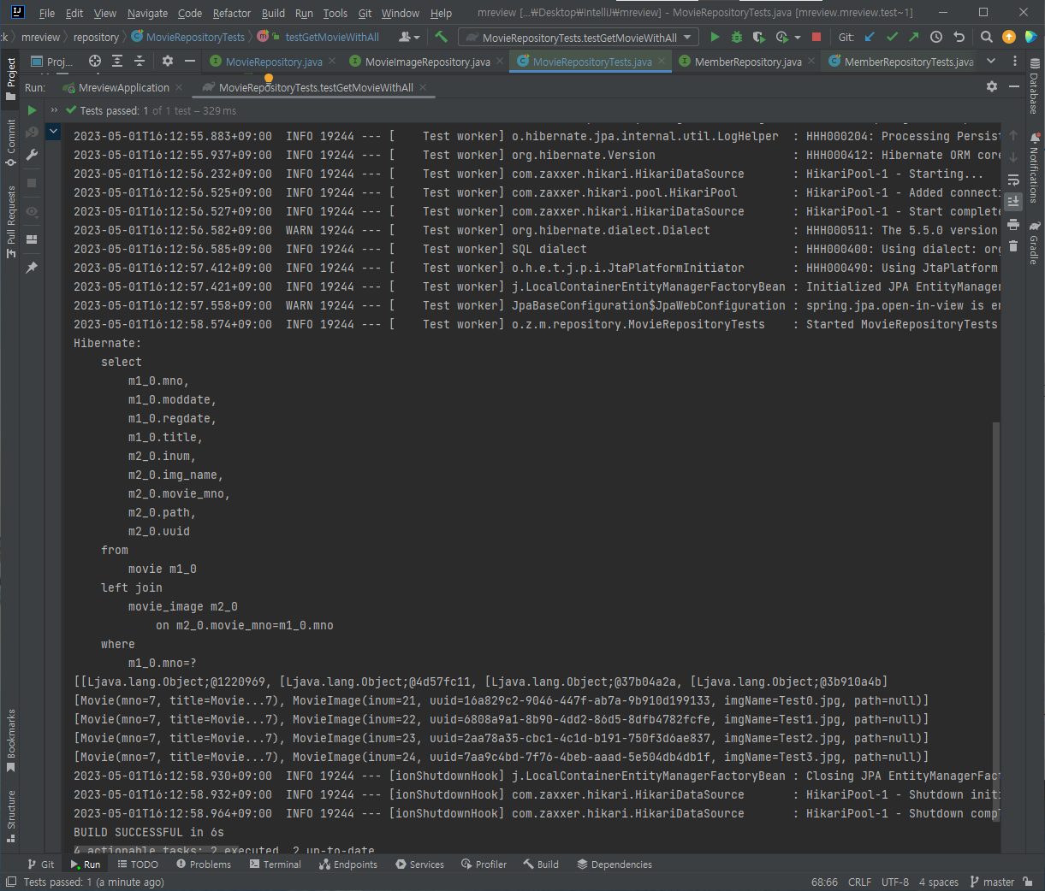Click the red Stop button in main toolbar
The height and width of the screenshot is (891, 1045).
816,37
